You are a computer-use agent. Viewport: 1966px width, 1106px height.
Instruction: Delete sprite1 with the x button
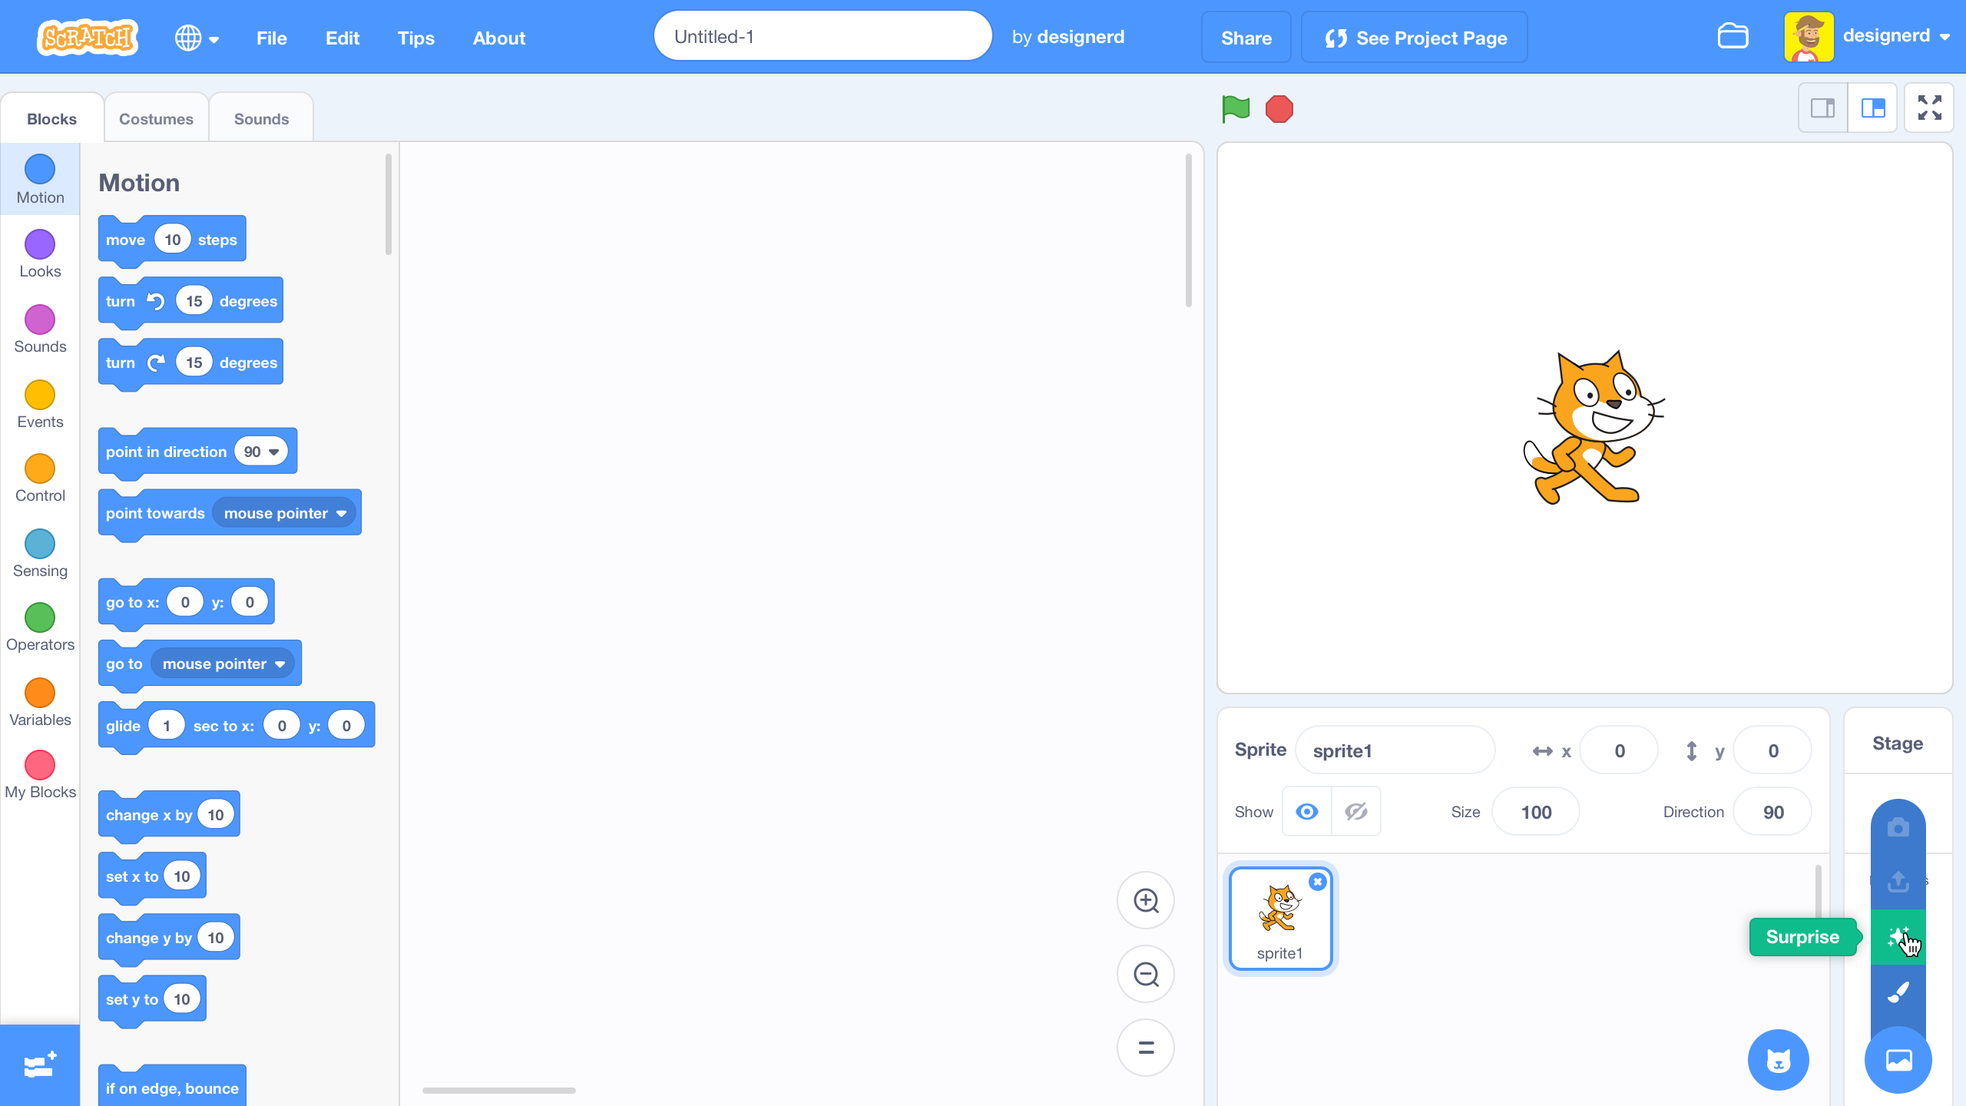1318,882
